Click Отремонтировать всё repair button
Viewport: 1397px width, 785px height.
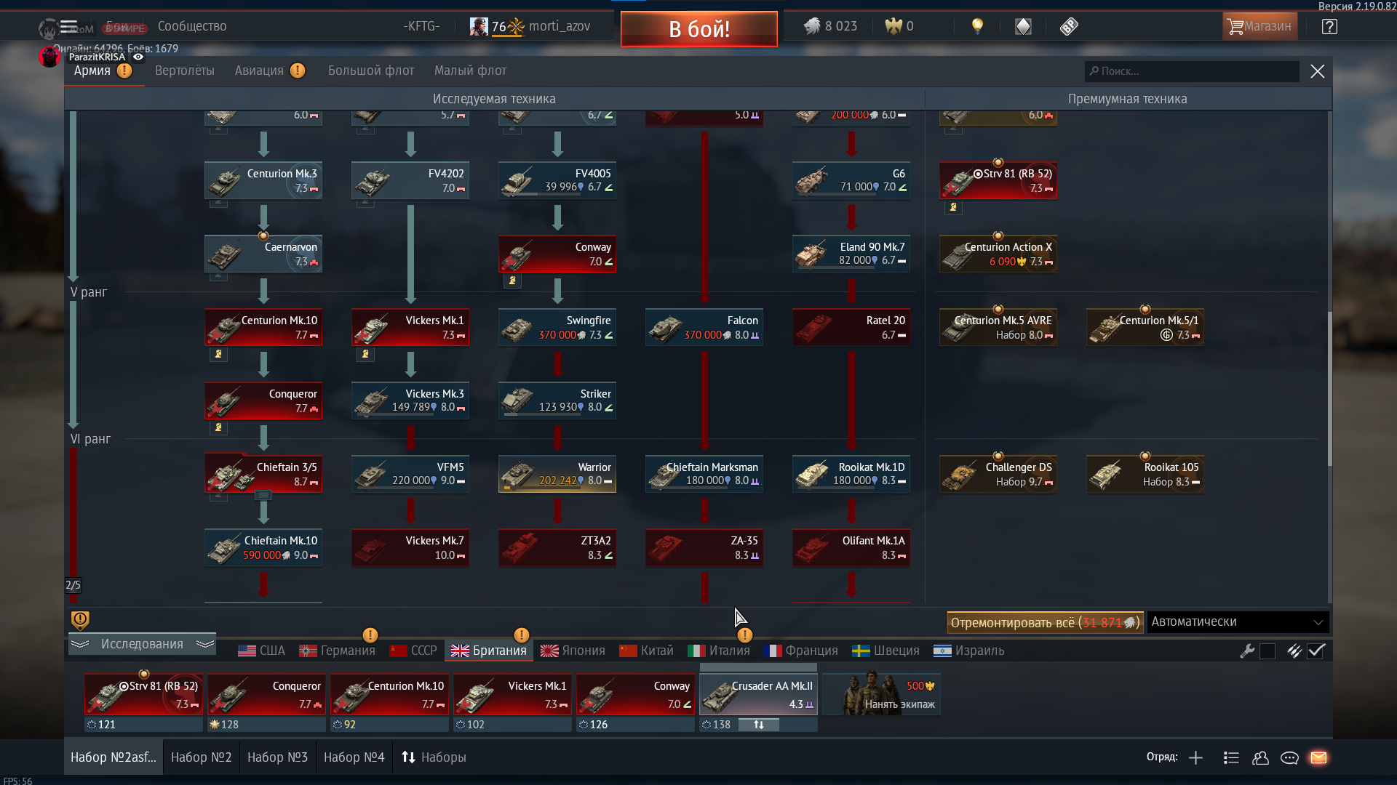point(1045,622)
